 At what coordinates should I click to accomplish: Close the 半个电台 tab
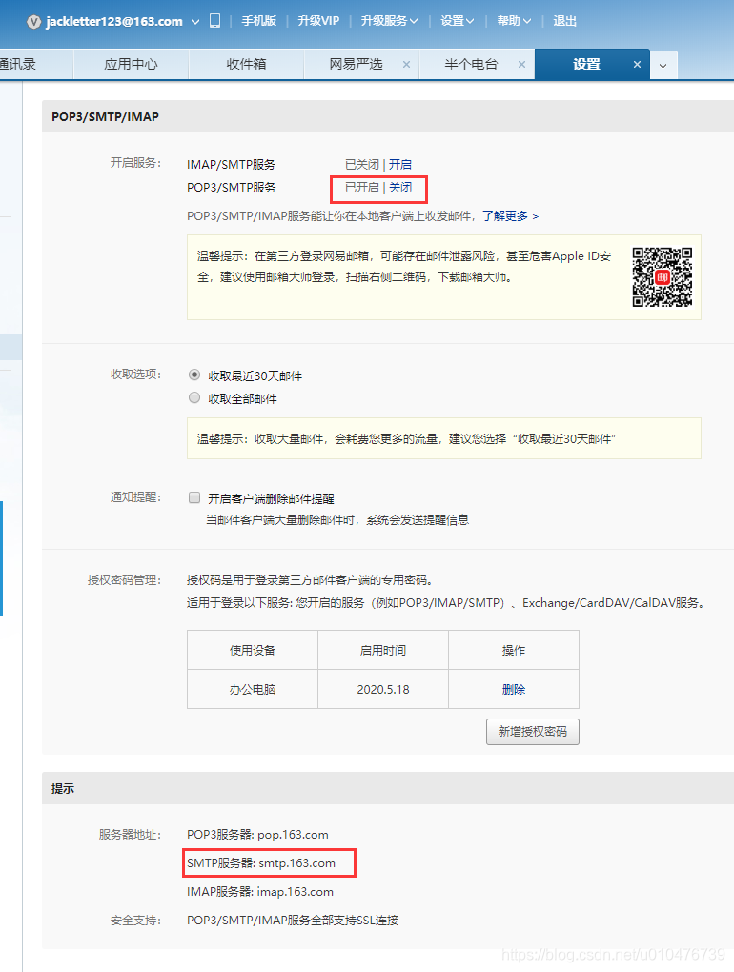(521, 65)
